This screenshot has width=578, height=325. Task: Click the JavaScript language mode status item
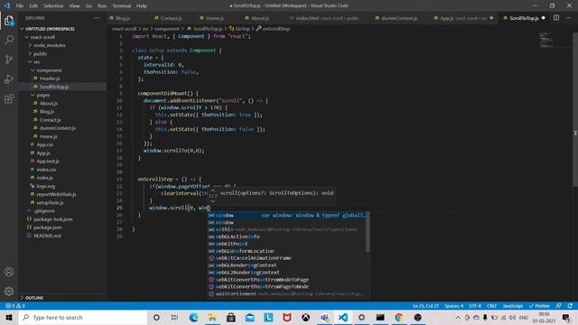513,306
